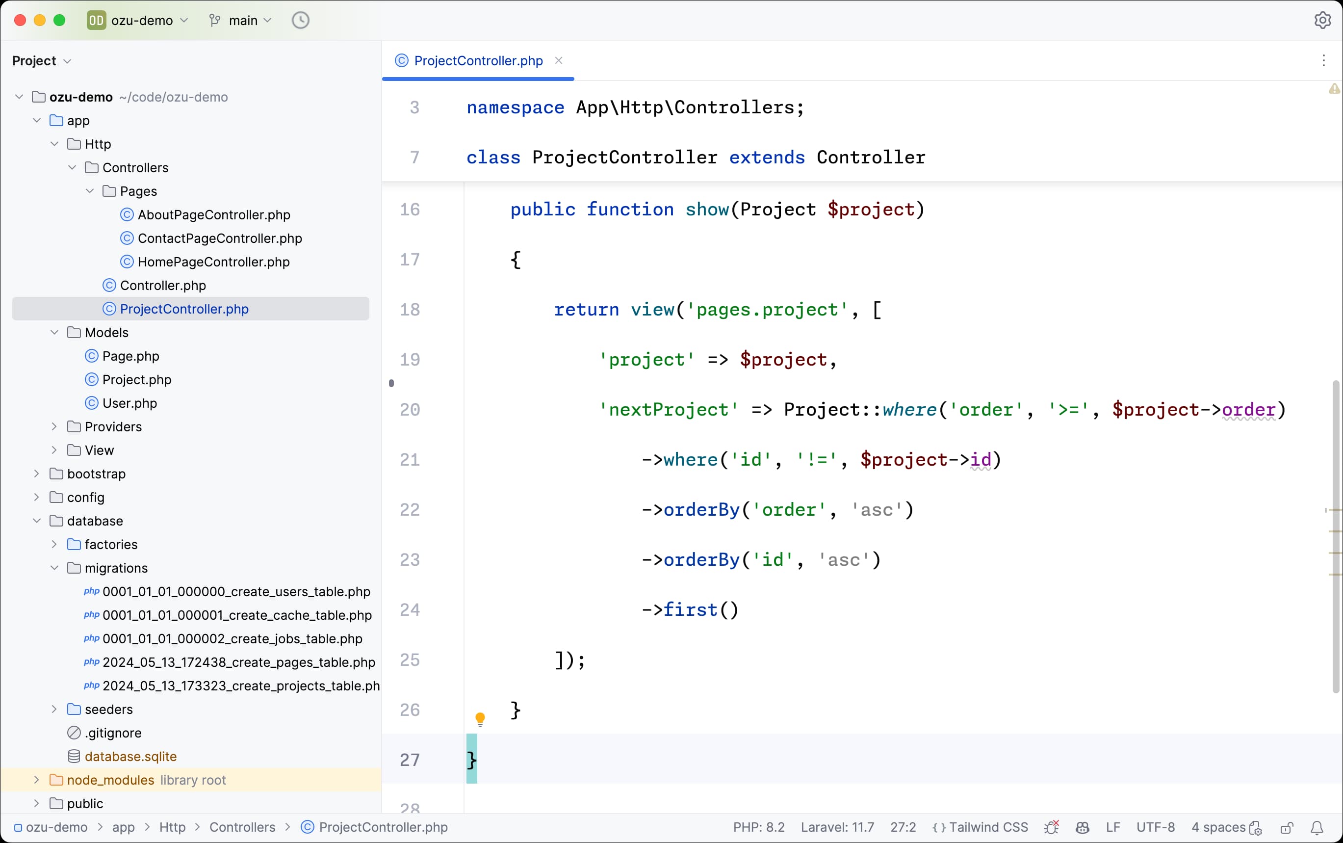Open the notifications bell icon
Screen dimensions: 1343x843
(x=1317, y=827)
